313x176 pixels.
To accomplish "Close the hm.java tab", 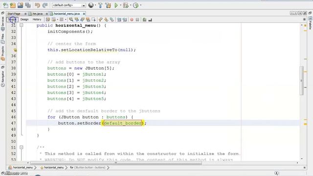I will point(47,14).
